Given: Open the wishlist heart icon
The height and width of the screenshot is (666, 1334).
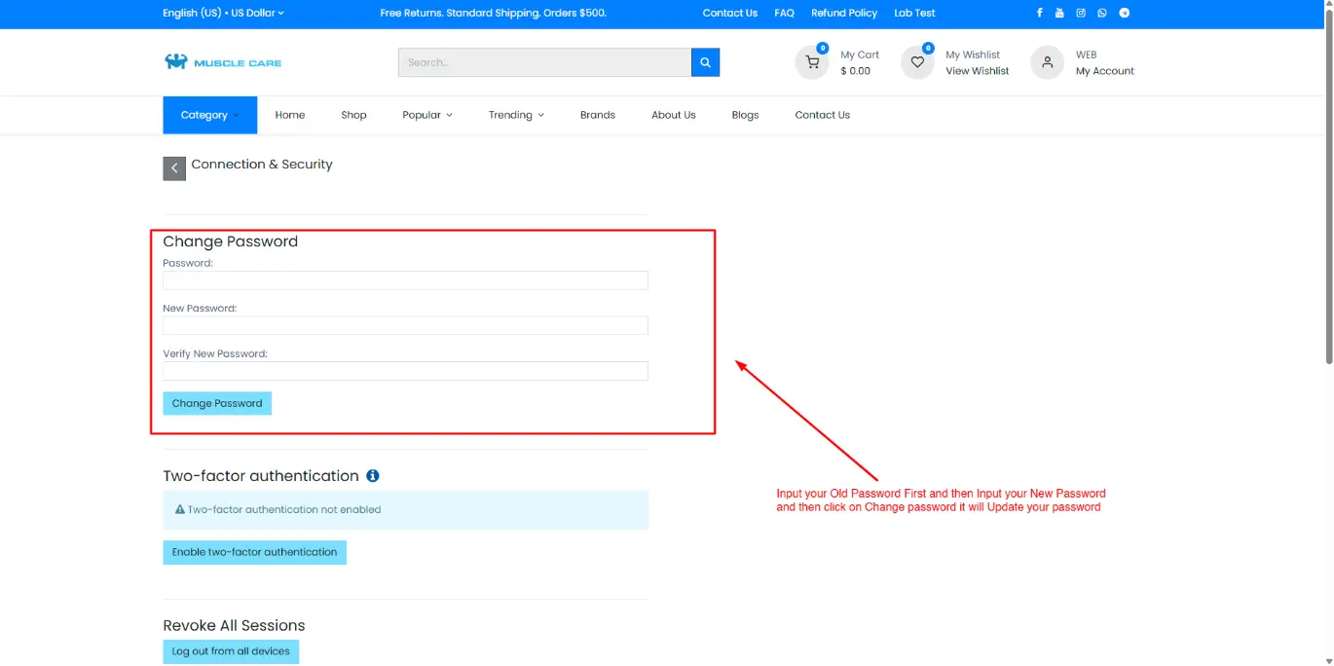Looking at the screenshot, I should [x=917, y=62].
